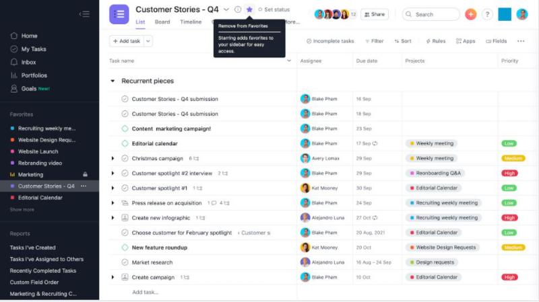Switch to the List tab

click(x=140, y=22)
